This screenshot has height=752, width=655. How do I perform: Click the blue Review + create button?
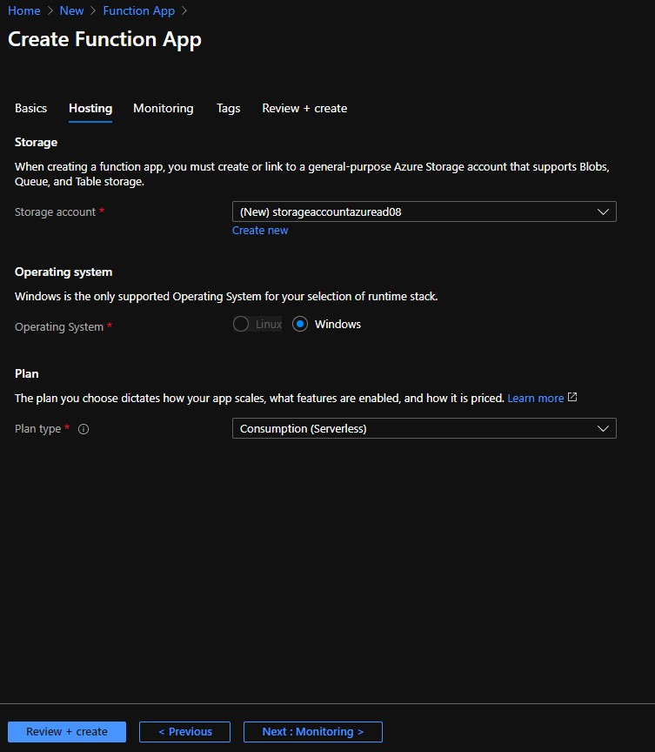point(67,732)
